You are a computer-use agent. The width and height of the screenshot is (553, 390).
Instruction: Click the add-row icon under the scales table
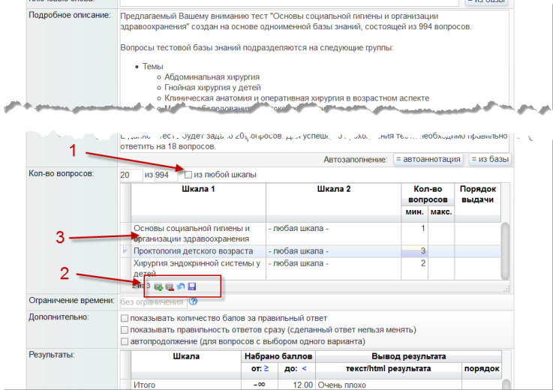[x=158, y=286]
